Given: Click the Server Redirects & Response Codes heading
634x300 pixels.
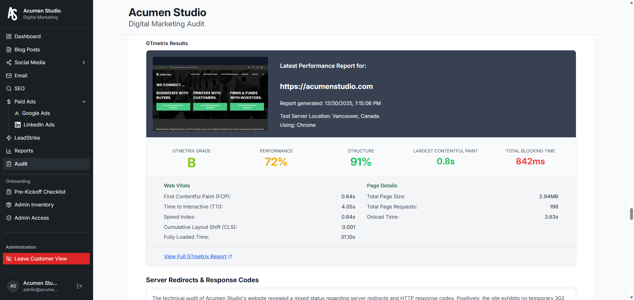Looking at the screenshot, I should (202, 280).
